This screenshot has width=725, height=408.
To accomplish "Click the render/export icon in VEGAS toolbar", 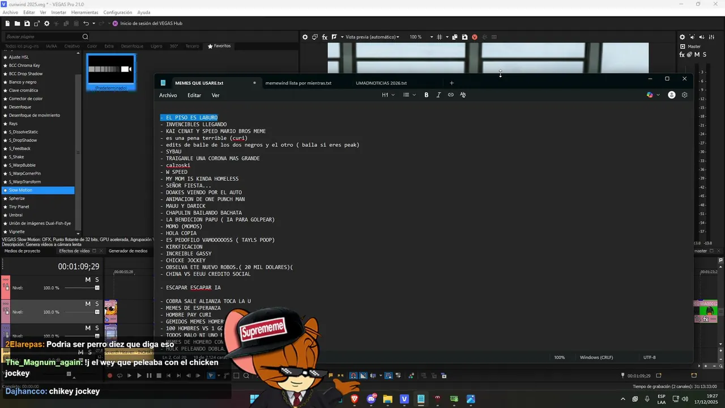I will coord(37,23).
